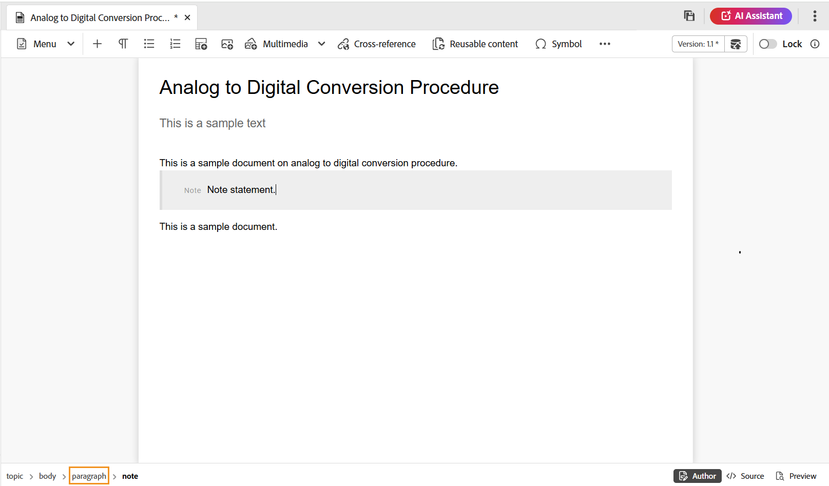Insert a Symbol
The height and width of the screenshot is (486, 829).
click(x=558, y=44)
